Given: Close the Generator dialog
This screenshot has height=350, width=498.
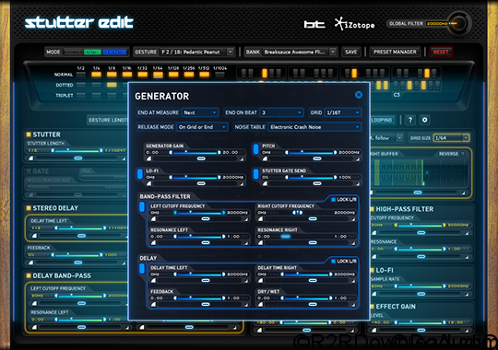Looking at the screenshot, I should click(x=359, y=95).
